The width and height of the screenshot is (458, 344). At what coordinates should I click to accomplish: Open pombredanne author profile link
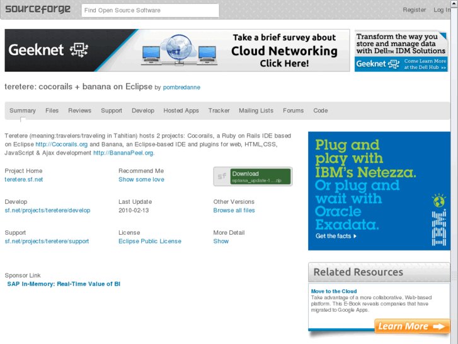click(181, 87)
